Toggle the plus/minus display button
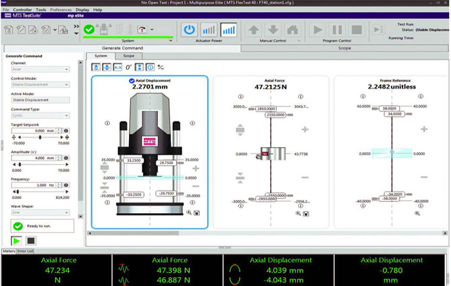Screen dimensions: 451x286 pyautogui.click(x=161, y=67)
